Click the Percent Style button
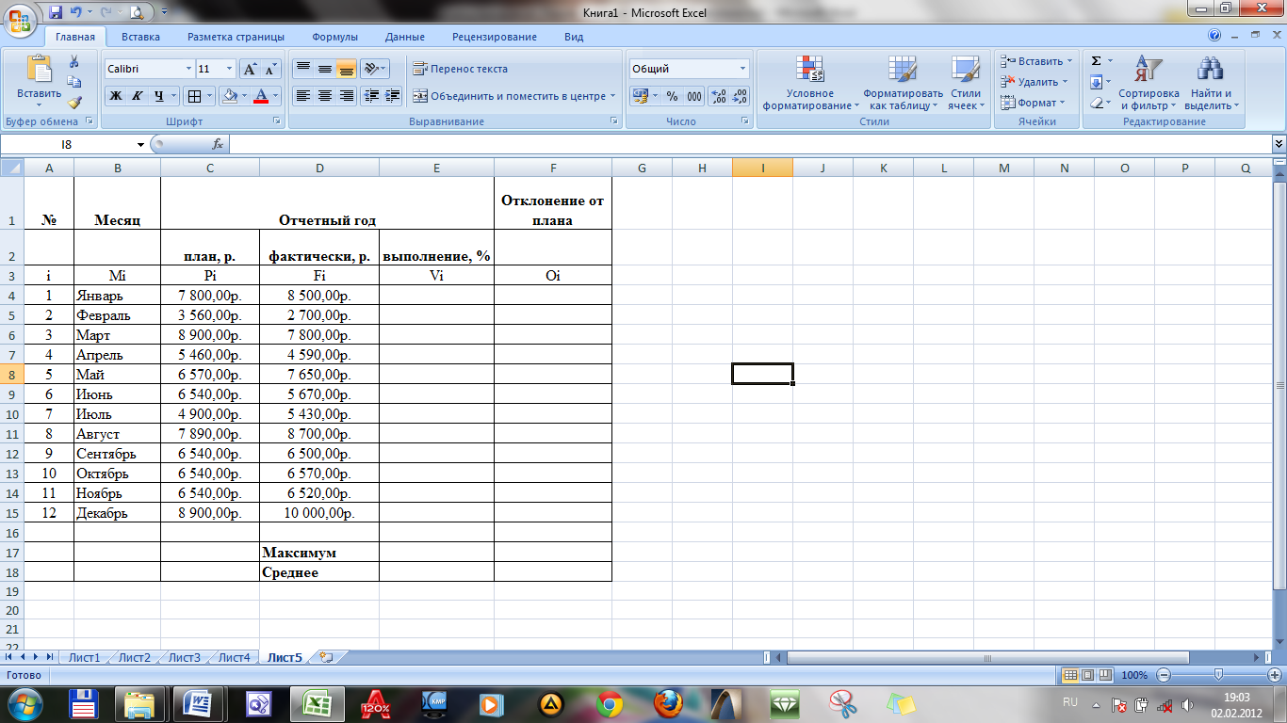The height and width of the screenshot is (723, 1287). point(672,96)
